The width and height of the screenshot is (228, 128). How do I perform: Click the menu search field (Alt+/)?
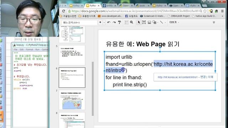(x=79, y=22)
